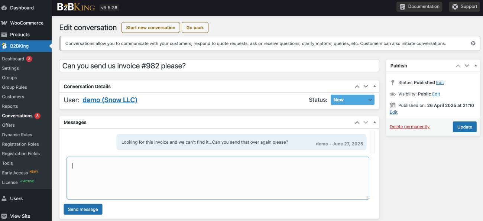Image resolution: width=483 pixels, height=221 pixels.
Task: Click the Products box icon
Action: point(4,35)
